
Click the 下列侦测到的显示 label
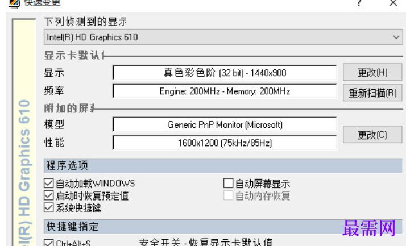[x=85, y=22]
